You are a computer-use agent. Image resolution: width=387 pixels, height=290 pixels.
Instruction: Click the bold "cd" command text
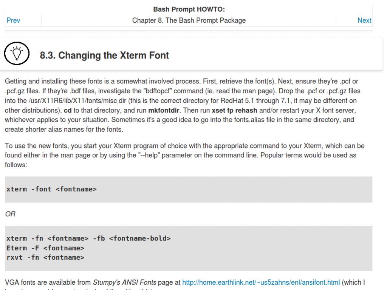(x=68, y=110)
